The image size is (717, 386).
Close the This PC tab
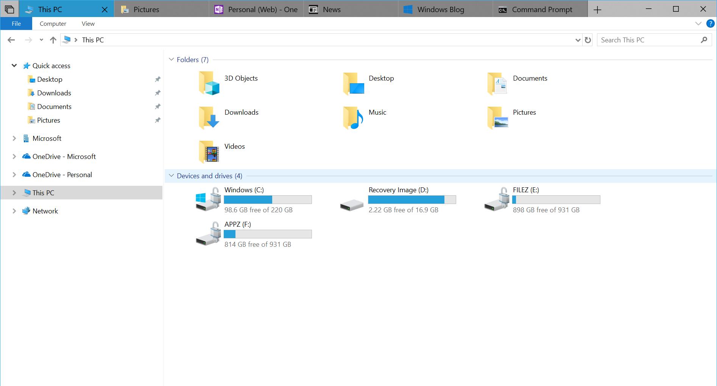click(x=105, y=10)
